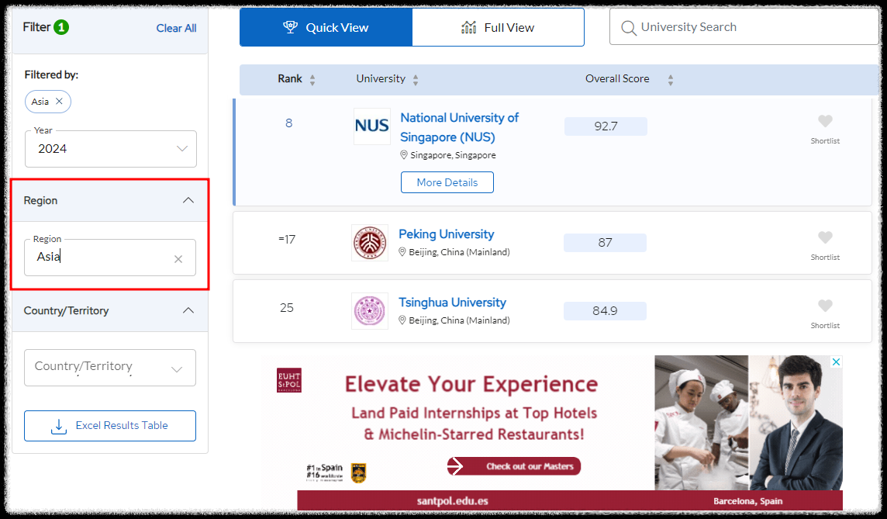This screenshot has height=519, width=887.
Task: Click Clear All filters link
Action: tap(176, 28)
